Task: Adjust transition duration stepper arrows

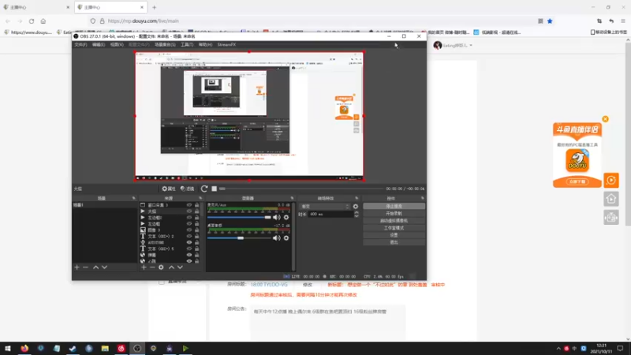Action: pyautogui.click(x=357, y=215)
